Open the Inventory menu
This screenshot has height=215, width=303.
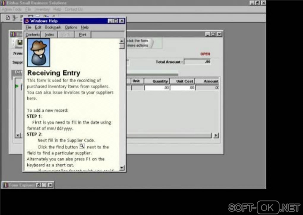(42, 9)
